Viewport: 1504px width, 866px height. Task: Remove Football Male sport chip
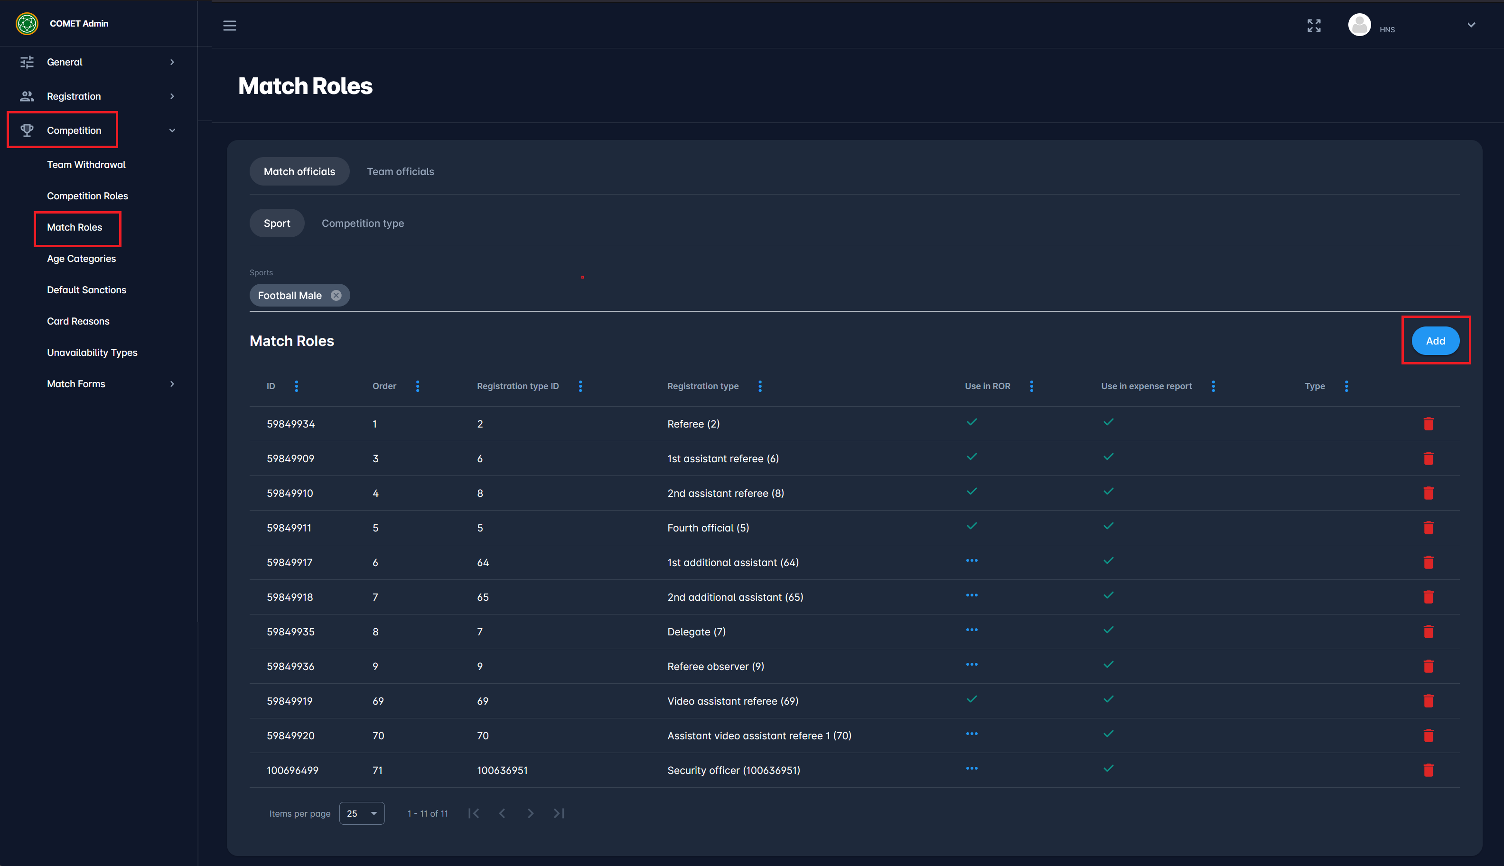pos(336,296)
